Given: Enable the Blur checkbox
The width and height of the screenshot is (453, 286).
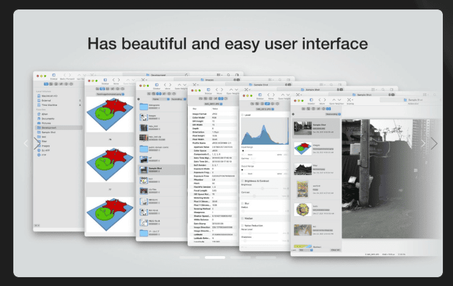Looking at the screenshot, I should coord(242,204).
